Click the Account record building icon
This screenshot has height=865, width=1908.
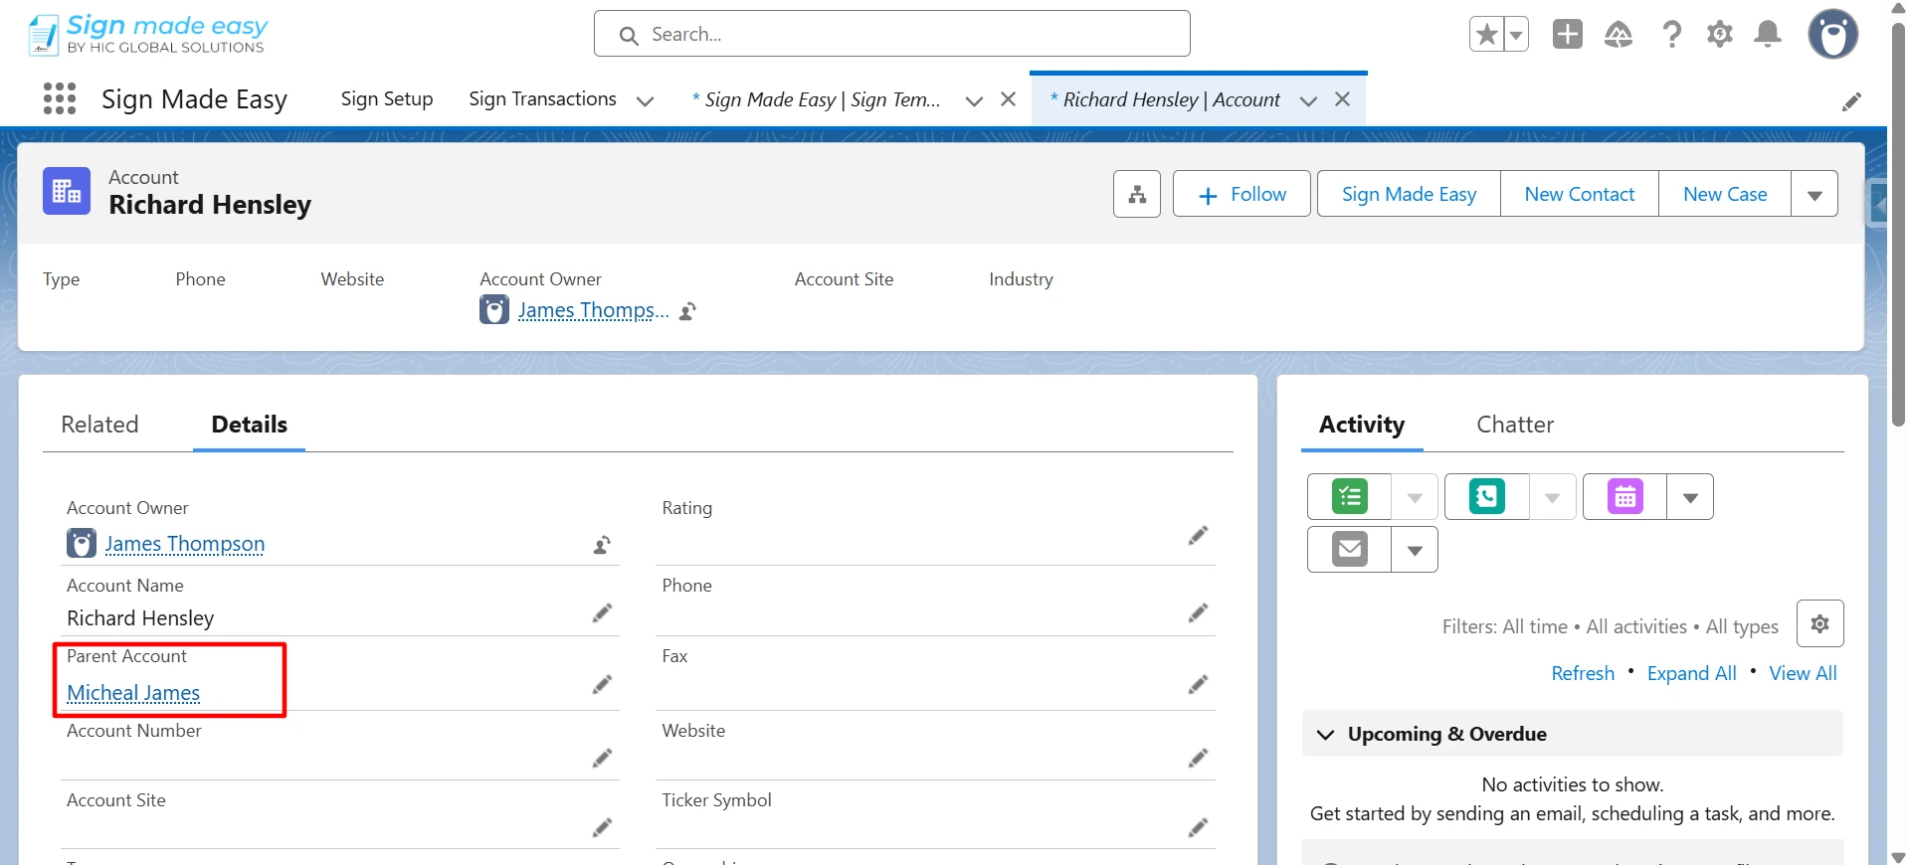[x=67, y=191]
